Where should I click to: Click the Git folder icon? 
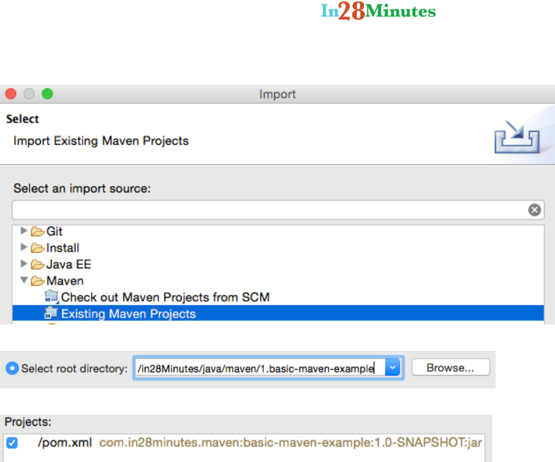pos(37,232)
